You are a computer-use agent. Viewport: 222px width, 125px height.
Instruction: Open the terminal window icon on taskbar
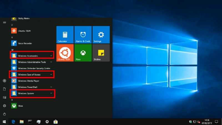coord(30,122)
